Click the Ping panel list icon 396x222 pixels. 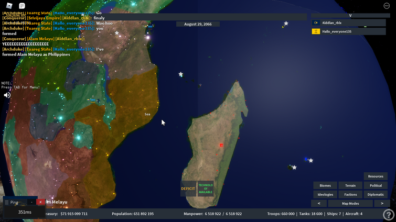tap(7, 202)
